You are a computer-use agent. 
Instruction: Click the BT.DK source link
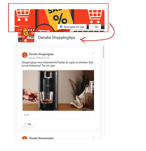click(x=27, y=115)
